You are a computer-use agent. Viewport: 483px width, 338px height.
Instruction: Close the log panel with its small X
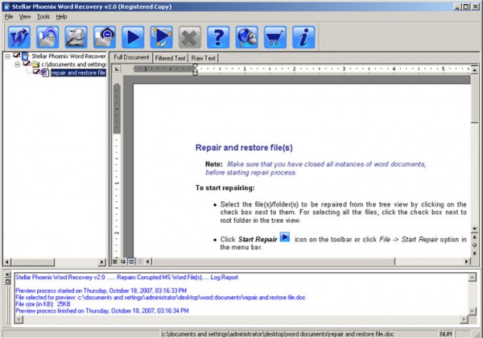click(x=8, y=274)
